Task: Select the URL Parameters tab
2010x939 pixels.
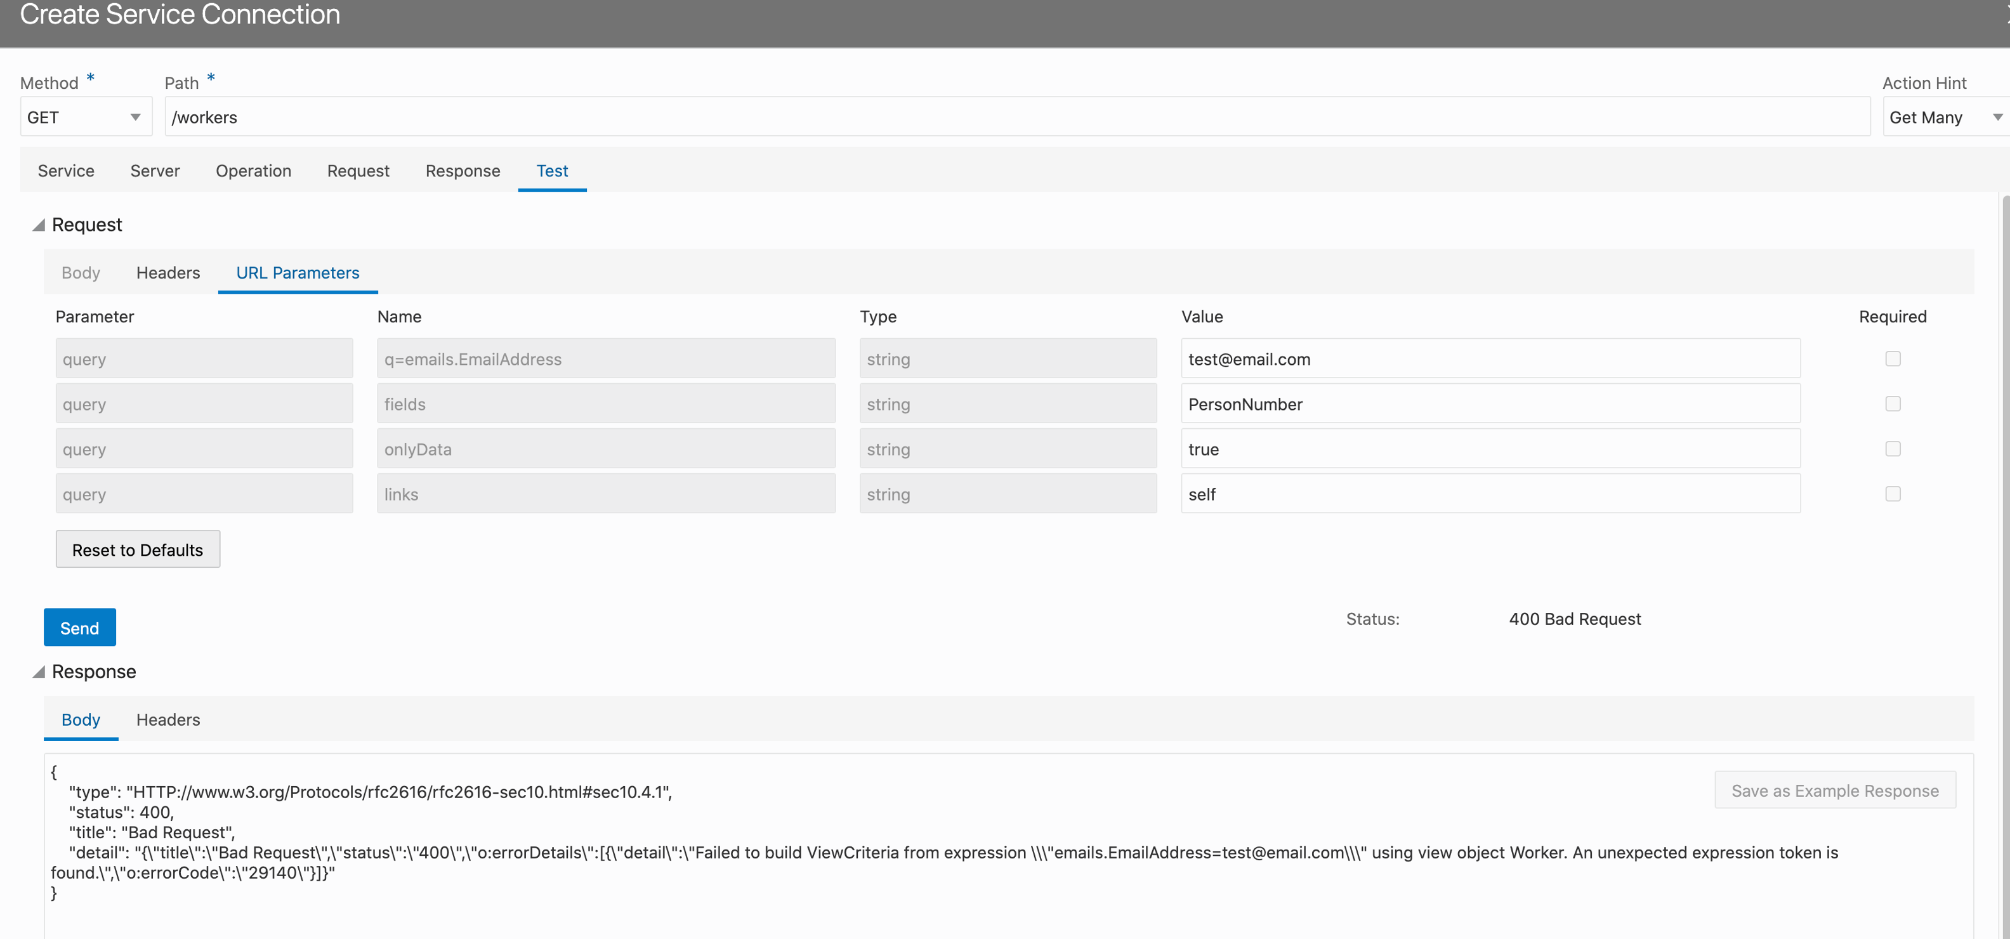Action: [298, 273]
